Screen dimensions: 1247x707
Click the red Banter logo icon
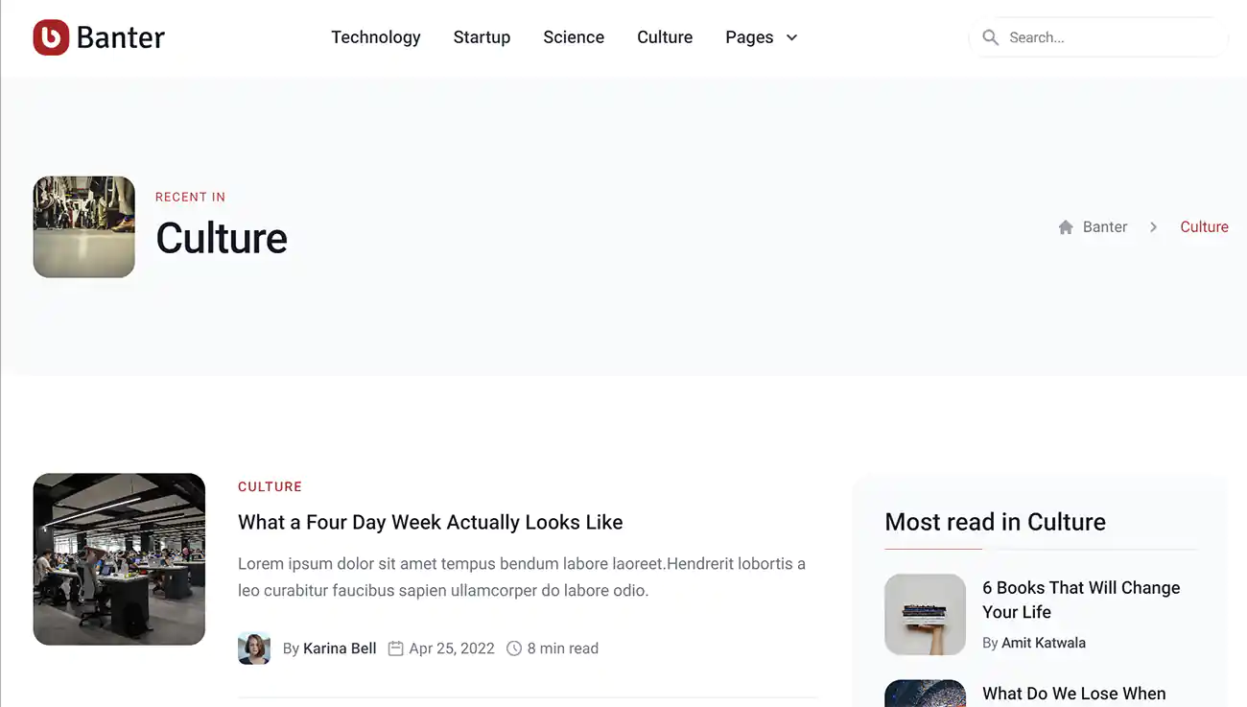pos(51,37)
